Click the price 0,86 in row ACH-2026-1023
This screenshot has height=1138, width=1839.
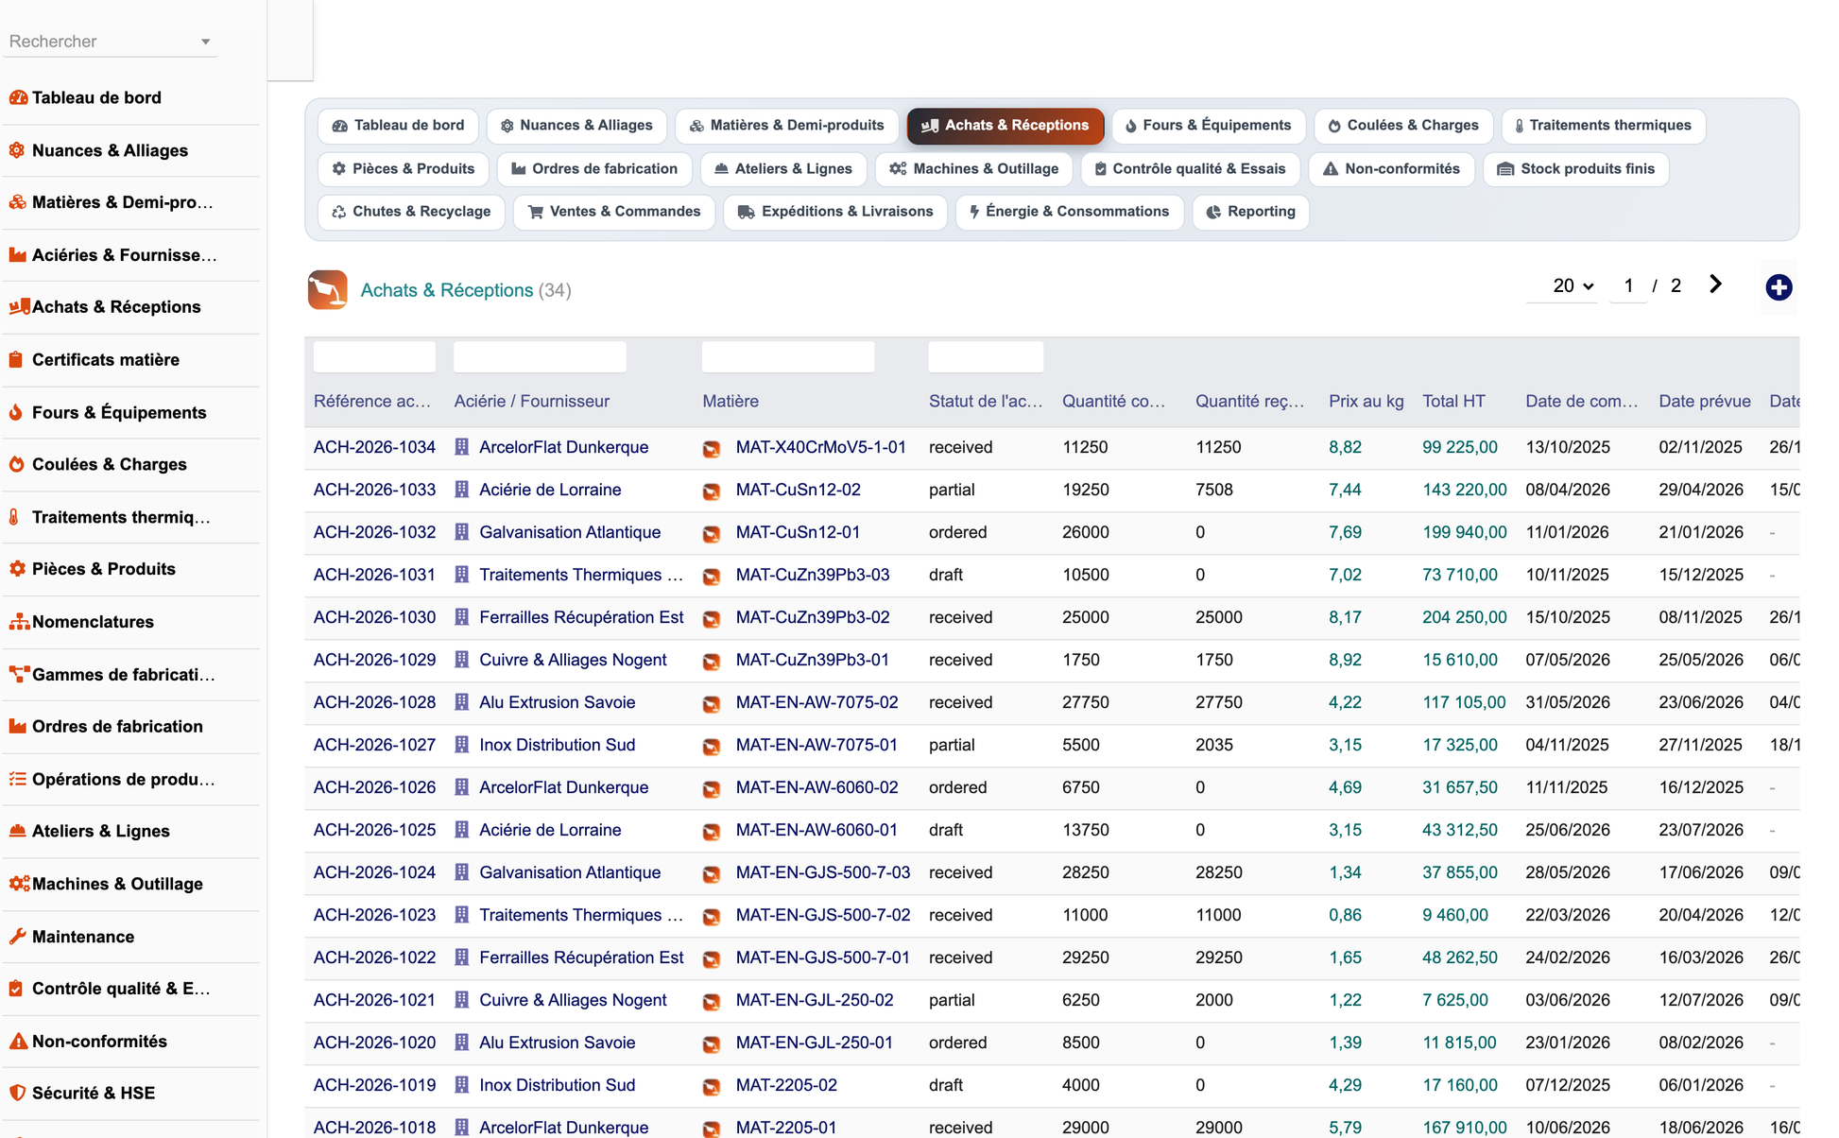[1345, 915]
